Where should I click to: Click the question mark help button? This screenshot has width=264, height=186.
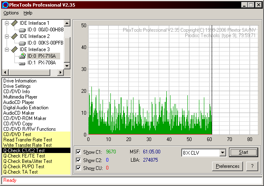[252, 166]
